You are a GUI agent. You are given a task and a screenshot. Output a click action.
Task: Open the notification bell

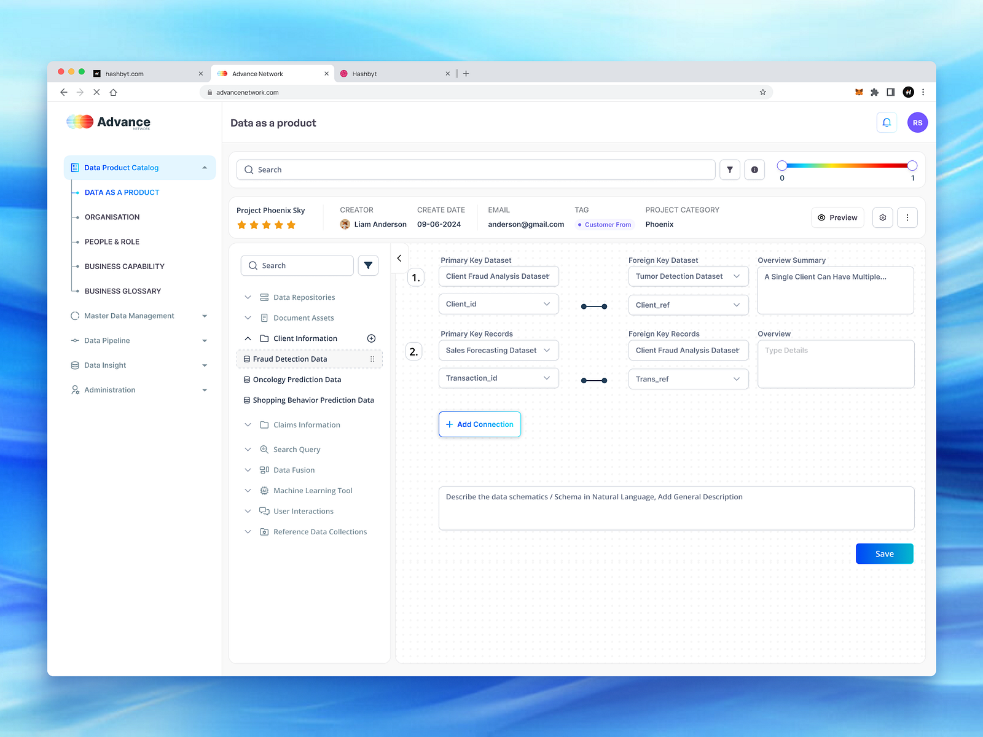point(887,122)
